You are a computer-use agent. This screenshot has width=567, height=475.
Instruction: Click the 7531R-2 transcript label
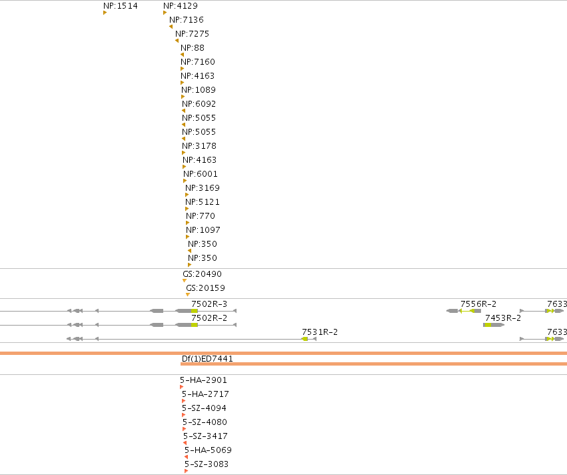point(320,332)
